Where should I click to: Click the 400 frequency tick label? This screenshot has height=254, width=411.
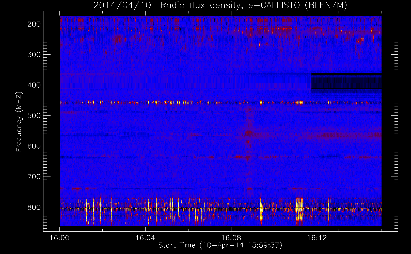tap(34, 85)
